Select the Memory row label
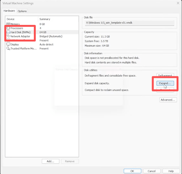Viewport: 182px width, 174px height. tap(15, 24)
